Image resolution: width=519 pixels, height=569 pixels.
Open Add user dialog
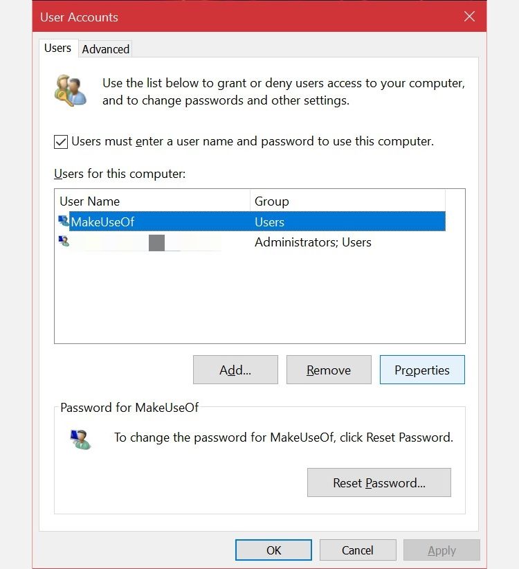(235, 370)
